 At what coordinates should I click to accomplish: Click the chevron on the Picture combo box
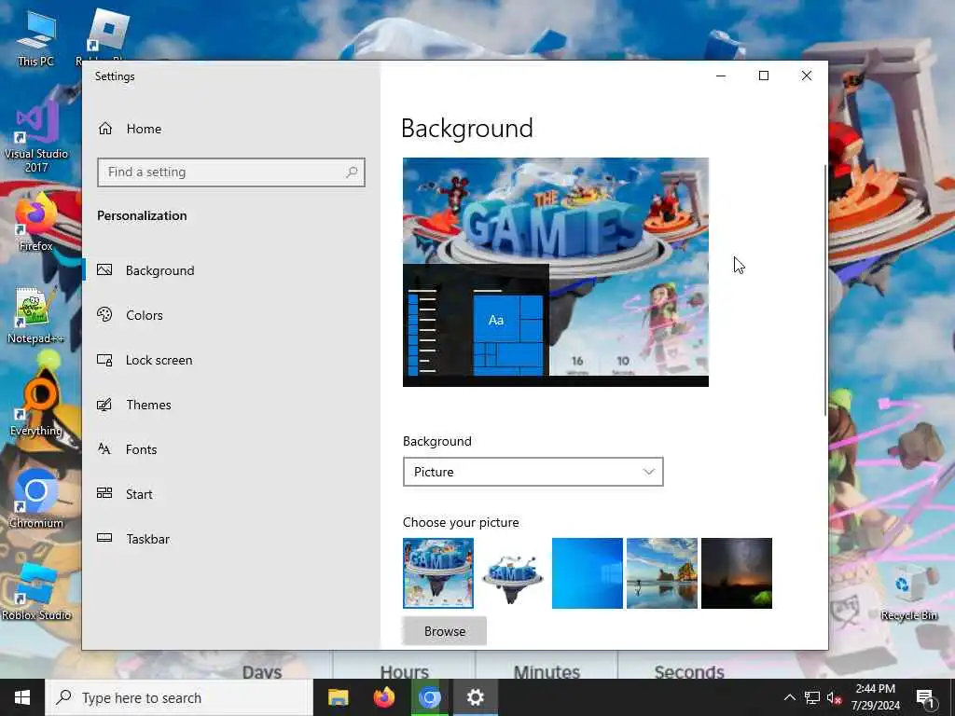(649, 472)
